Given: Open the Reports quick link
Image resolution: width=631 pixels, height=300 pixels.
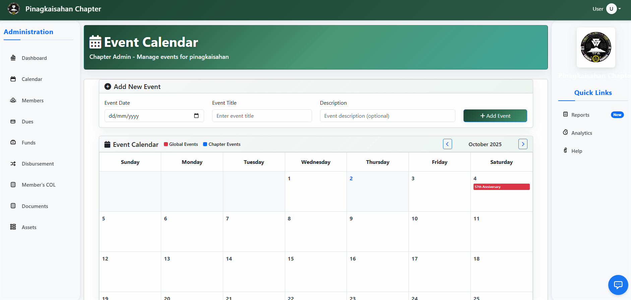Looking at the screenshot, I should point(580,115).
